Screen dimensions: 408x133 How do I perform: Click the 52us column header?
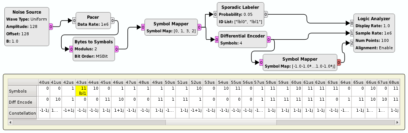point(196,82)
